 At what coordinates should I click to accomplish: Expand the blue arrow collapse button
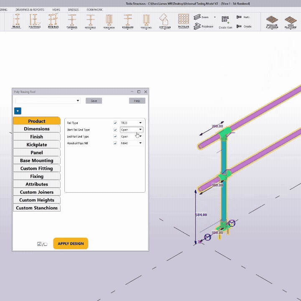(x=18, y=111)
